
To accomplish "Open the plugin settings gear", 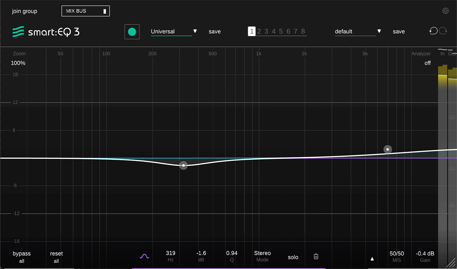I will tap(445, 11).
